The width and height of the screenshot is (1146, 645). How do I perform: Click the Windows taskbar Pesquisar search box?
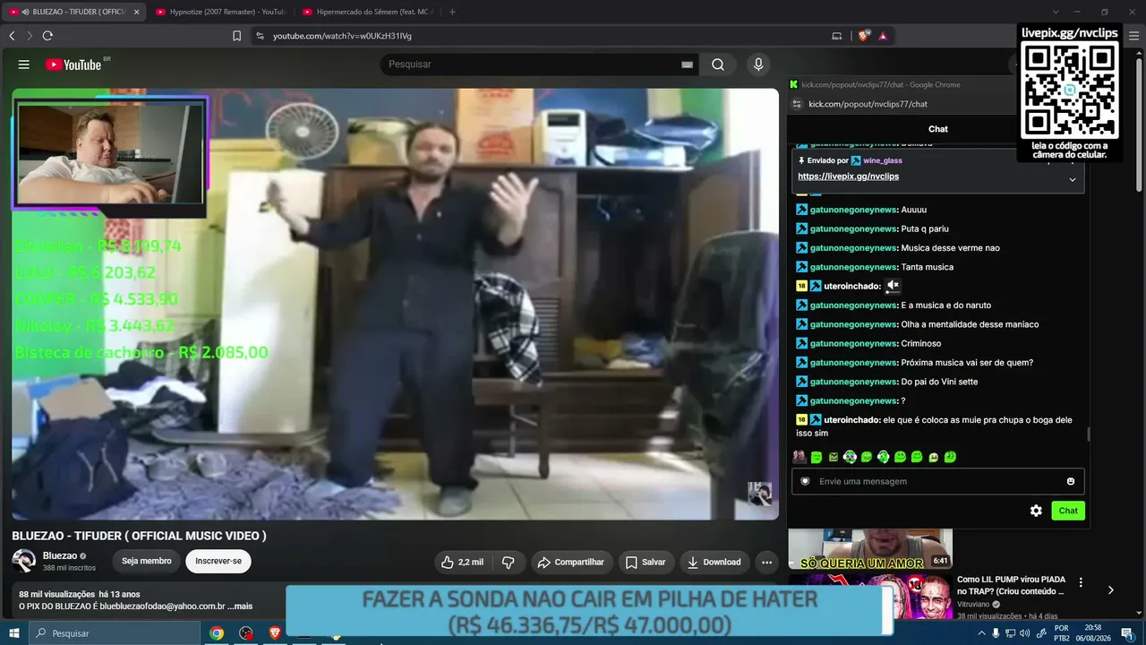coord(115,633)
